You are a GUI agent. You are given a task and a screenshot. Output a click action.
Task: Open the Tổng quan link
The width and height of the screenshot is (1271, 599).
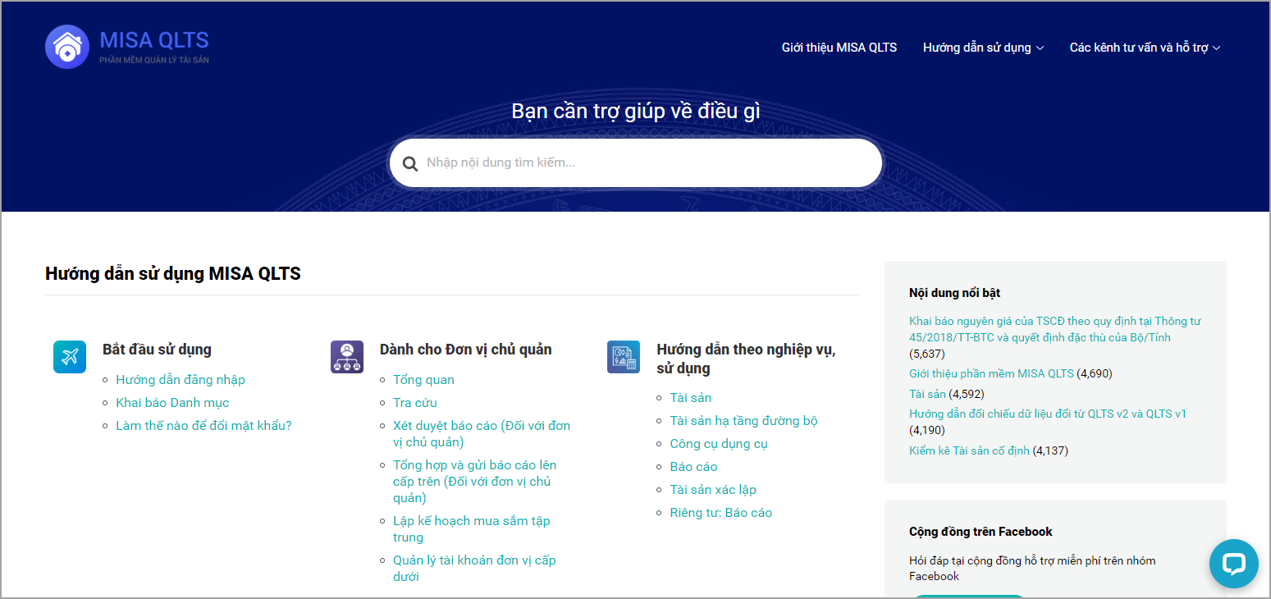coord(423,380)
